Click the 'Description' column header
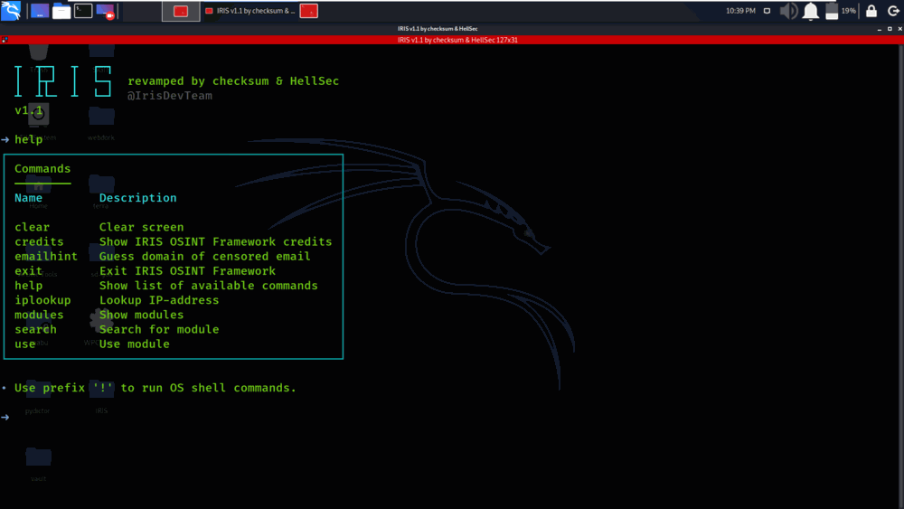 pyautogui.click(x=137, y=198)
